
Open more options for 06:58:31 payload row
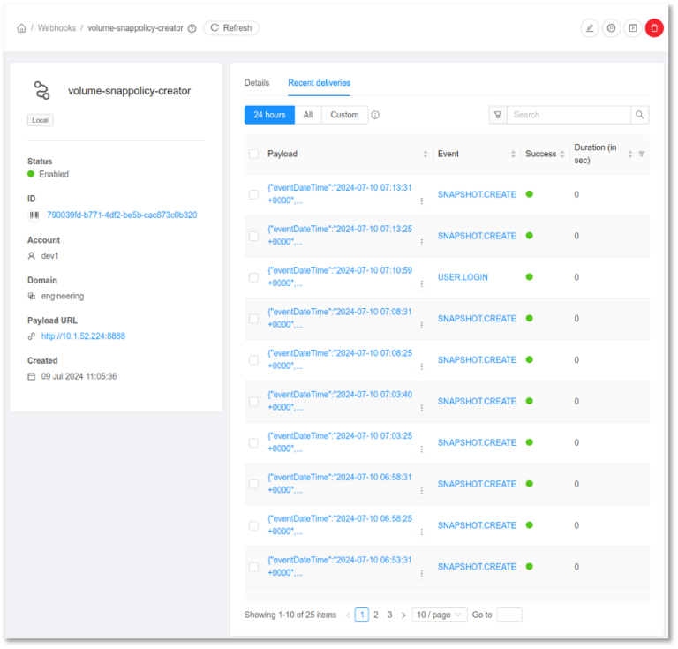pos(422,491)
